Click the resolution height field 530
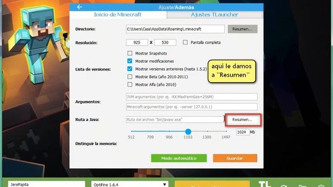333x187 pixels. point(165,43)
